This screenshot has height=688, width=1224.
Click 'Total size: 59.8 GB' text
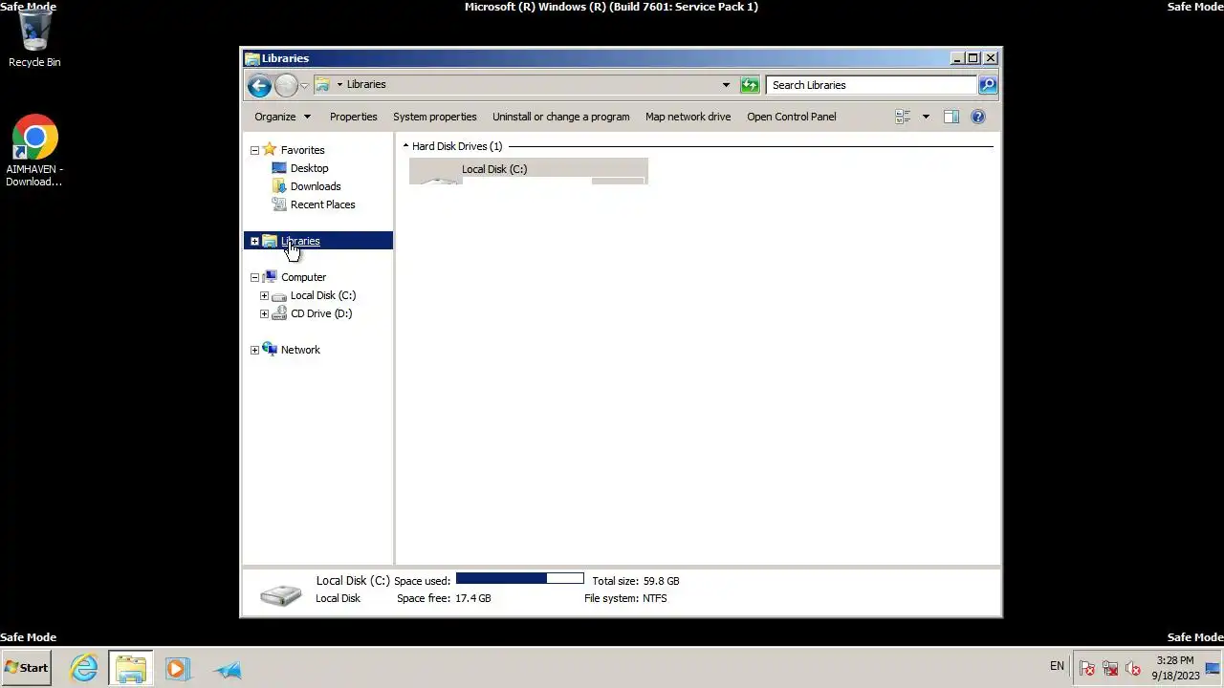click(636, 581)
